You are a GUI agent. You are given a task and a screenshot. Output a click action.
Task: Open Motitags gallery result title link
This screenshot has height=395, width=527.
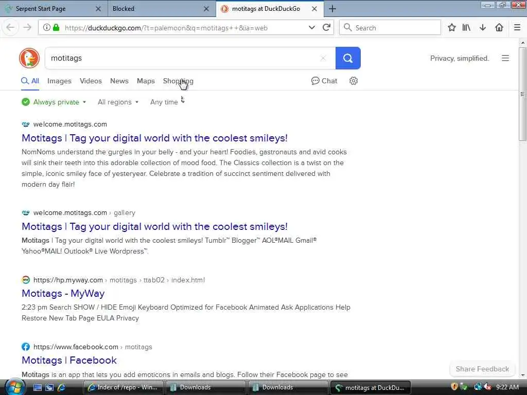coord(154,227)
